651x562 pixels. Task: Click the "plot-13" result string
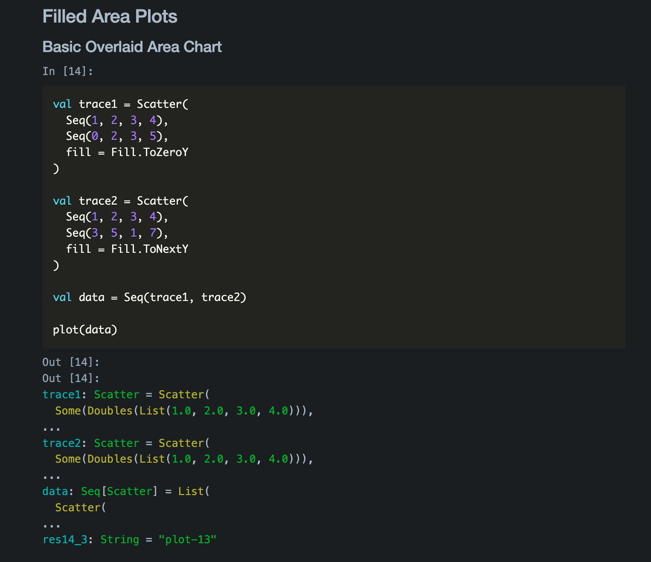(x=188, y=540)
